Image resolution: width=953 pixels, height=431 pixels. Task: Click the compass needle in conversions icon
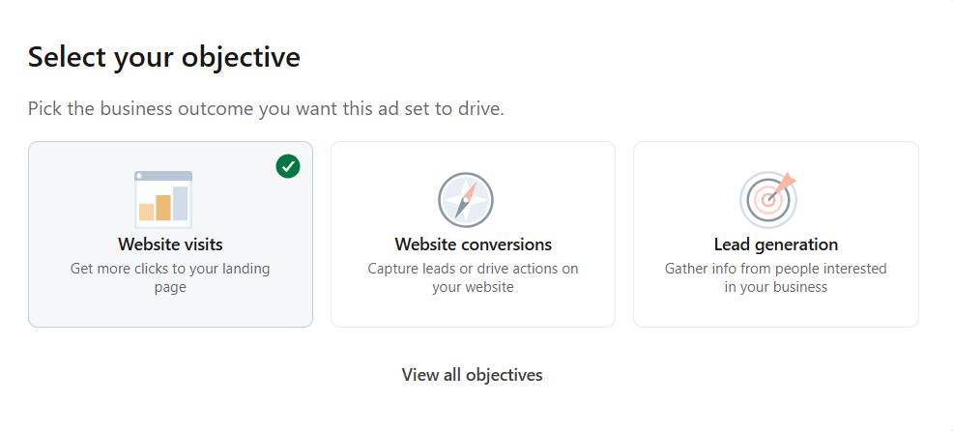tap(466, 199)
